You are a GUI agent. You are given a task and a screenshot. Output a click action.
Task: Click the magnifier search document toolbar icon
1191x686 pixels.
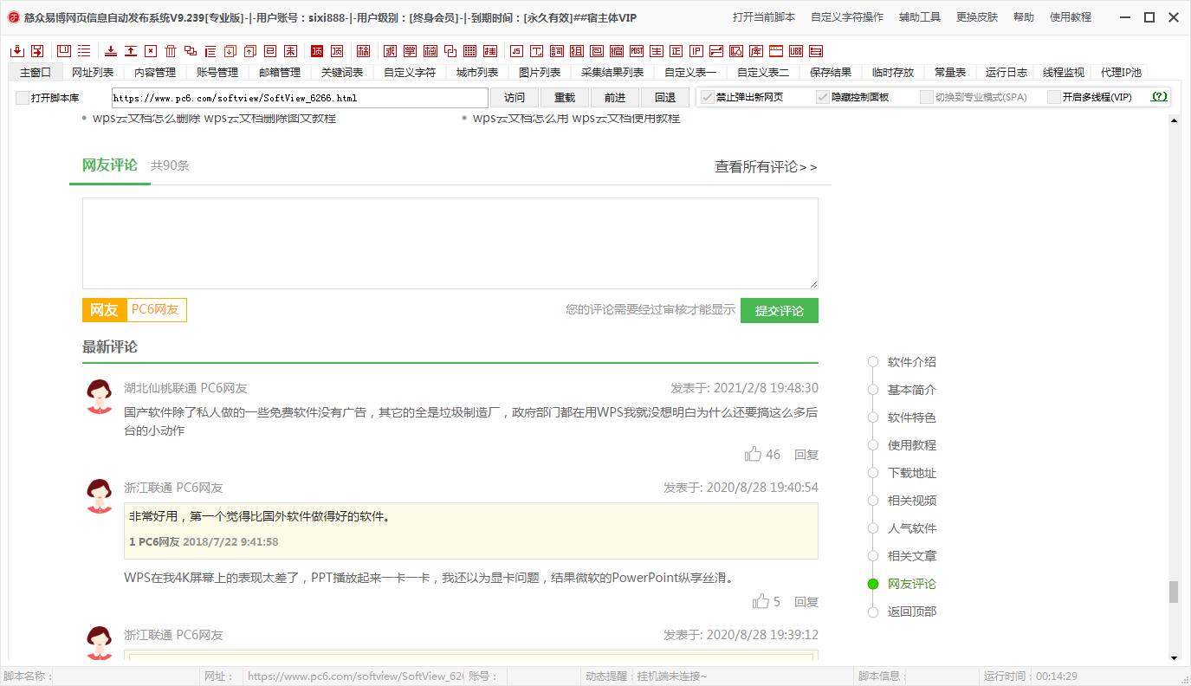click(x=736, y=51)
